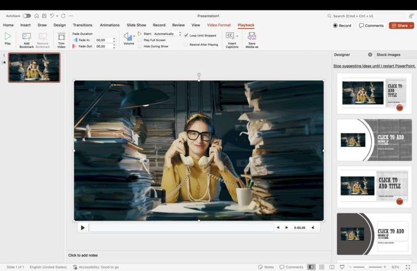Step the video forward one frame

click(286, 228)
